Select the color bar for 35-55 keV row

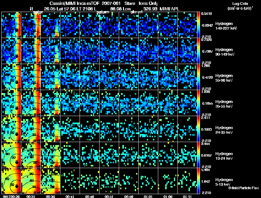pyautogui.click(x=198, y=103)
